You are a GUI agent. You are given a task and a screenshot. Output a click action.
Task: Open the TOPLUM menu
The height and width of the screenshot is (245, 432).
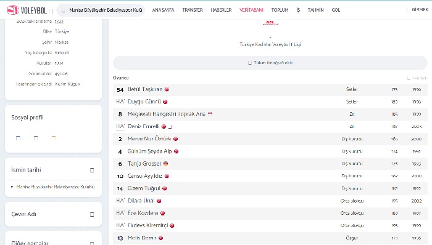point(280,10)
